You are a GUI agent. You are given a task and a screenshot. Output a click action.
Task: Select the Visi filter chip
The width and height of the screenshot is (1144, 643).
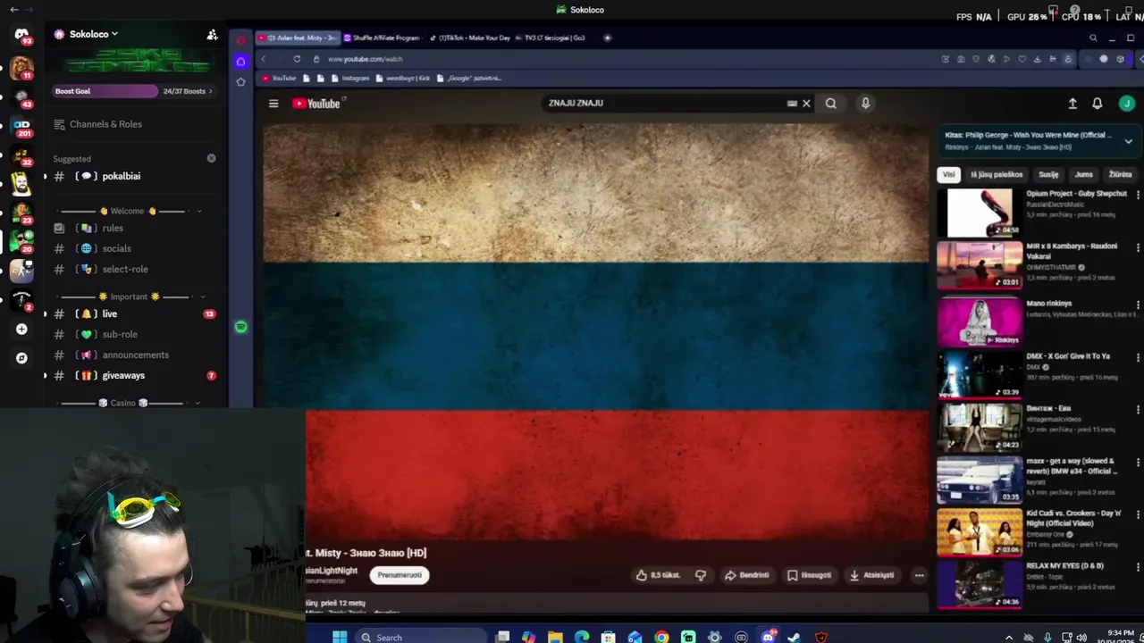(x=949, y=175)
